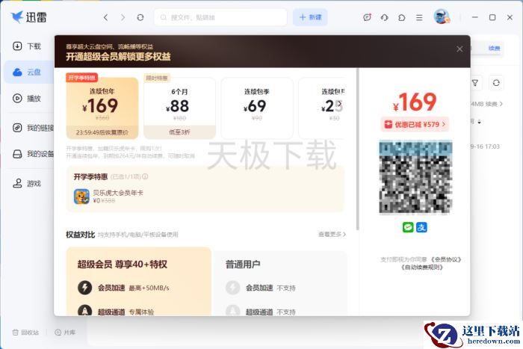523x349 pixels.
Task: Open the 优惠已减 ¥579 discount details
Action: tap(415, 125)
